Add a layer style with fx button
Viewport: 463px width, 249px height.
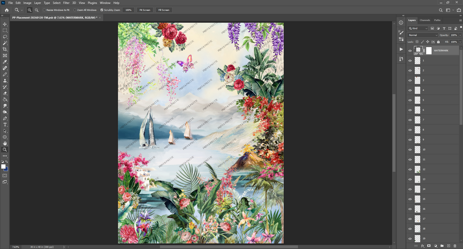(422, 246)
